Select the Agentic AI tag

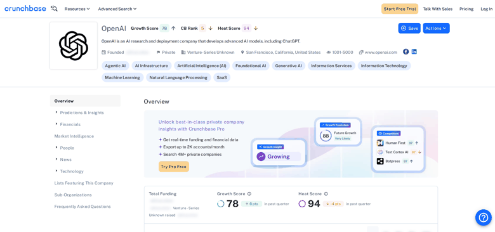pyautogui.click(x=115, y=66)
